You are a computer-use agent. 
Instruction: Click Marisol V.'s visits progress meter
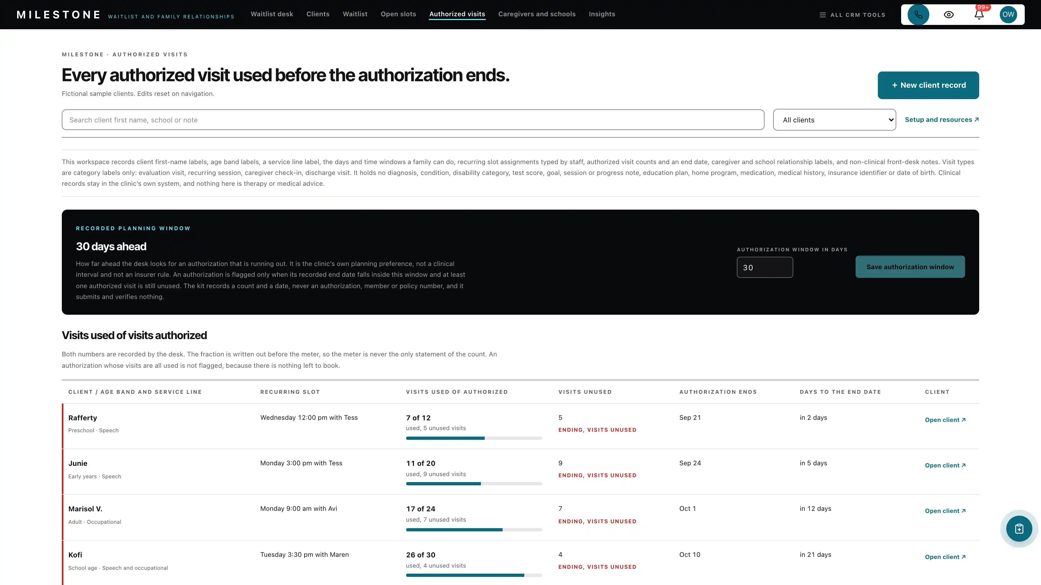pos(474,530)
